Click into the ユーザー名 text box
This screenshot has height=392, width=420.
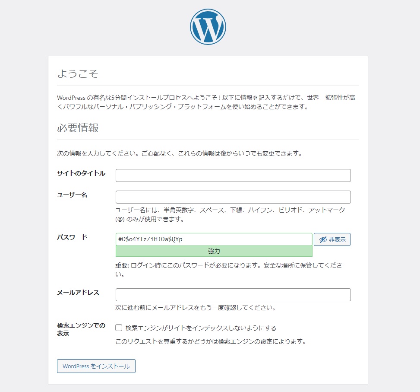(x=233, y=197)
